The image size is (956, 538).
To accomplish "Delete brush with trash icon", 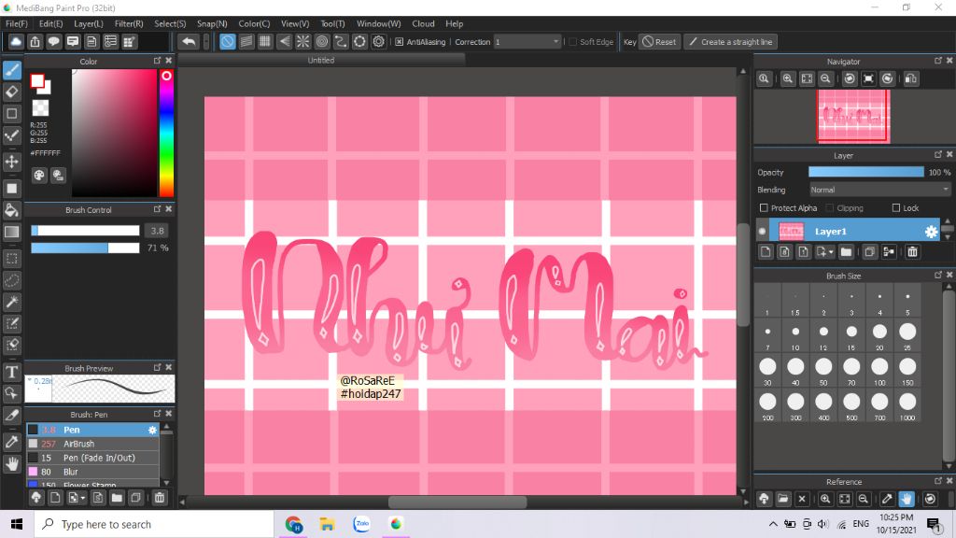I will 159,498.
